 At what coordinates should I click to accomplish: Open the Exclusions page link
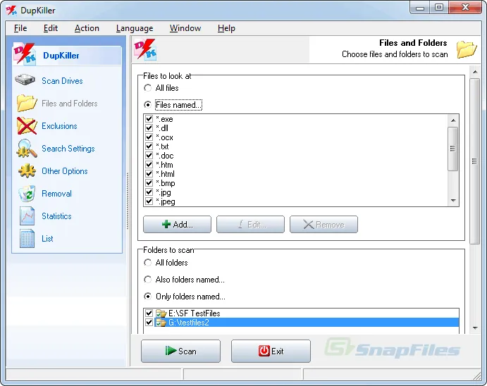click(x=59, y=126)
